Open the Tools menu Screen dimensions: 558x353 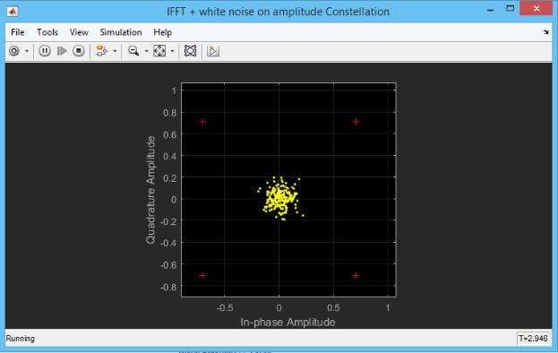(x=47, y=32)
